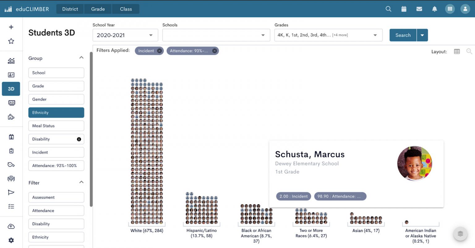Remove the Incident filter chip
The height and width of the screenshot is (248, 475).
[159, 51]
